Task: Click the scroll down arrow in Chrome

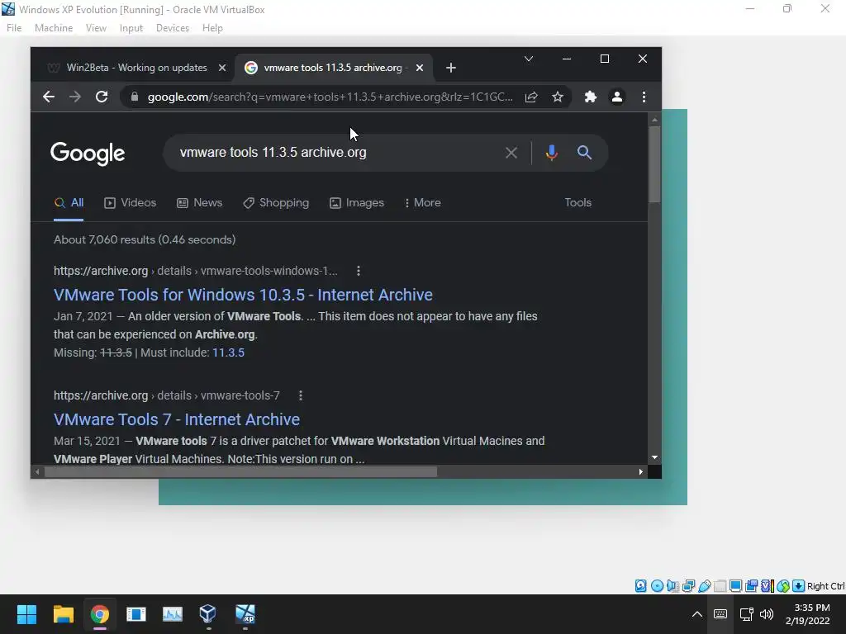Action: click(654, 457)
